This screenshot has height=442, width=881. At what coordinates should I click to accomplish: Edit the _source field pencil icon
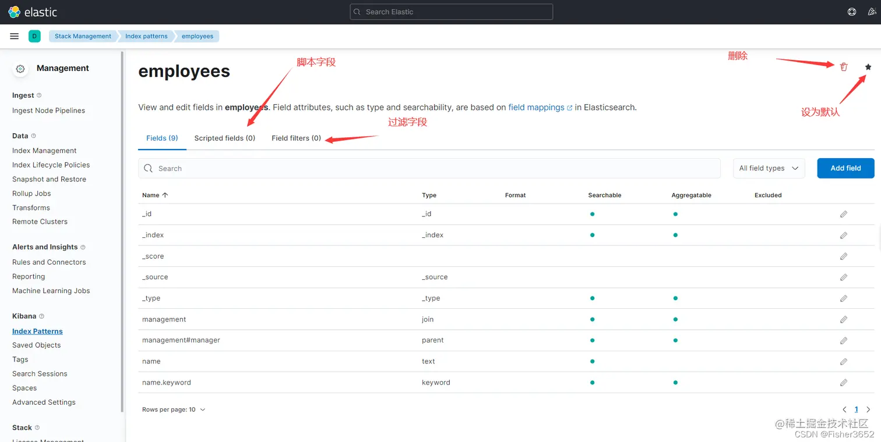[x=844, y=277]
